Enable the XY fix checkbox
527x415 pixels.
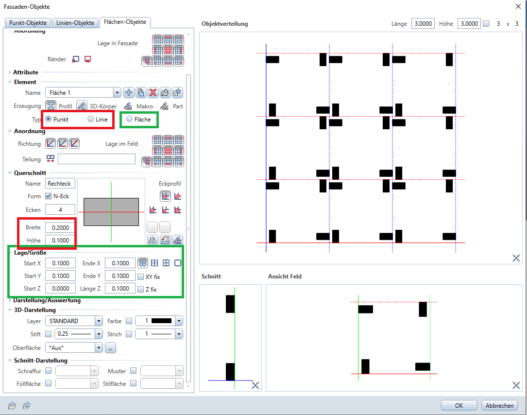141,277
